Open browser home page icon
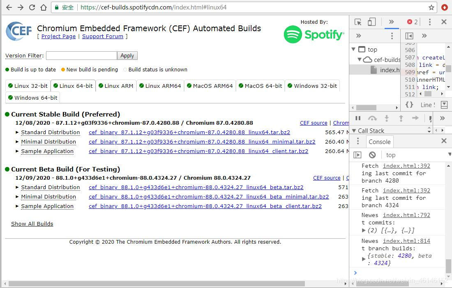This screenshot has width=452, height=288. coord(44,7)
